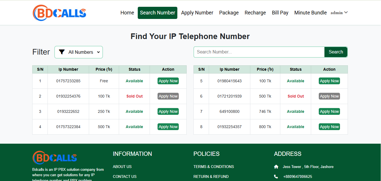
Task: Click Apply Now for 649100800
Action: [x=329, y=112]
